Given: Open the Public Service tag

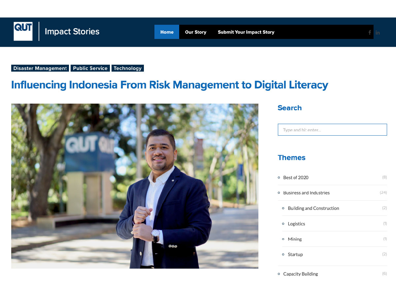Looking at the screenshot, I should [90, 68].
